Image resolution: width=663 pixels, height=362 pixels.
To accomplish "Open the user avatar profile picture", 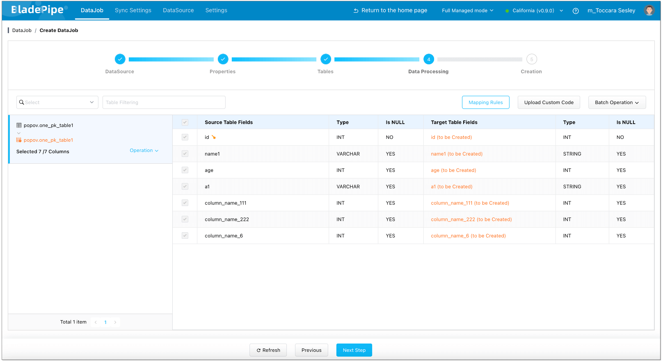I will coord(649,11).
